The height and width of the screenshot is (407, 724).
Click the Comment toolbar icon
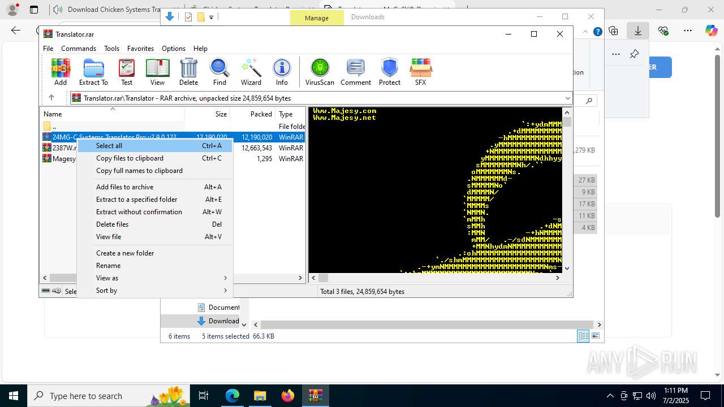click(356, 72)
